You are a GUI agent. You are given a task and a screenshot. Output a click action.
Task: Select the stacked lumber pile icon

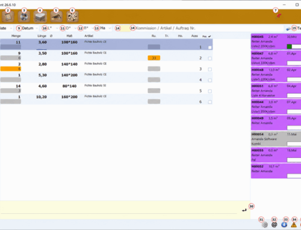tap(40, 17)
